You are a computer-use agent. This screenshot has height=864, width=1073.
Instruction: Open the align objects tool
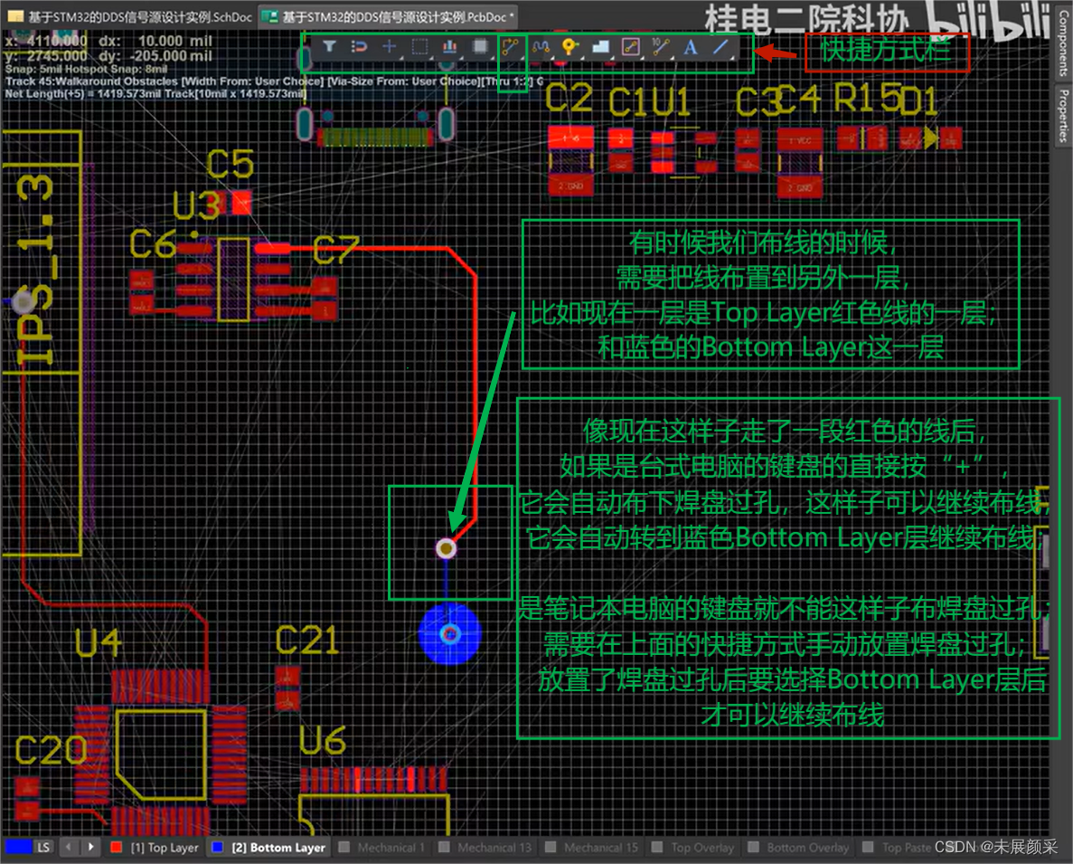point(449,46)
